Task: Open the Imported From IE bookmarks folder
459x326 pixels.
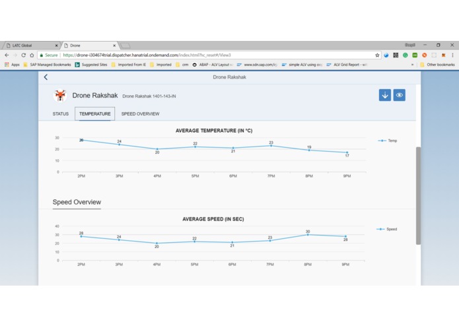Action: (129, 65)
